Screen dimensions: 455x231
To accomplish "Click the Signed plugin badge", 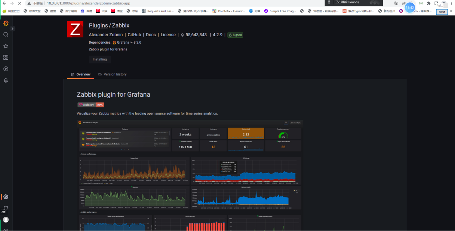I will click(x=235, y=35).
